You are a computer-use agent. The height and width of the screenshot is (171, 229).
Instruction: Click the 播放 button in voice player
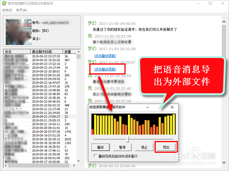[x=100, y=147]
